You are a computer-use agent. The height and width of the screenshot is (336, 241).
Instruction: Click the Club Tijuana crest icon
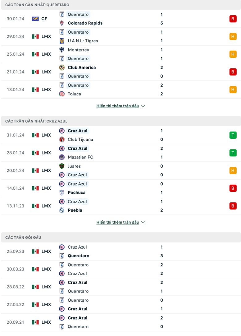[x=62, y=140]
